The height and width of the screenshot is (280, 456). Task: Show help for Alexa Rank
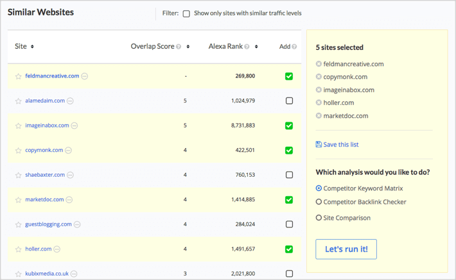tap(247, 46)
